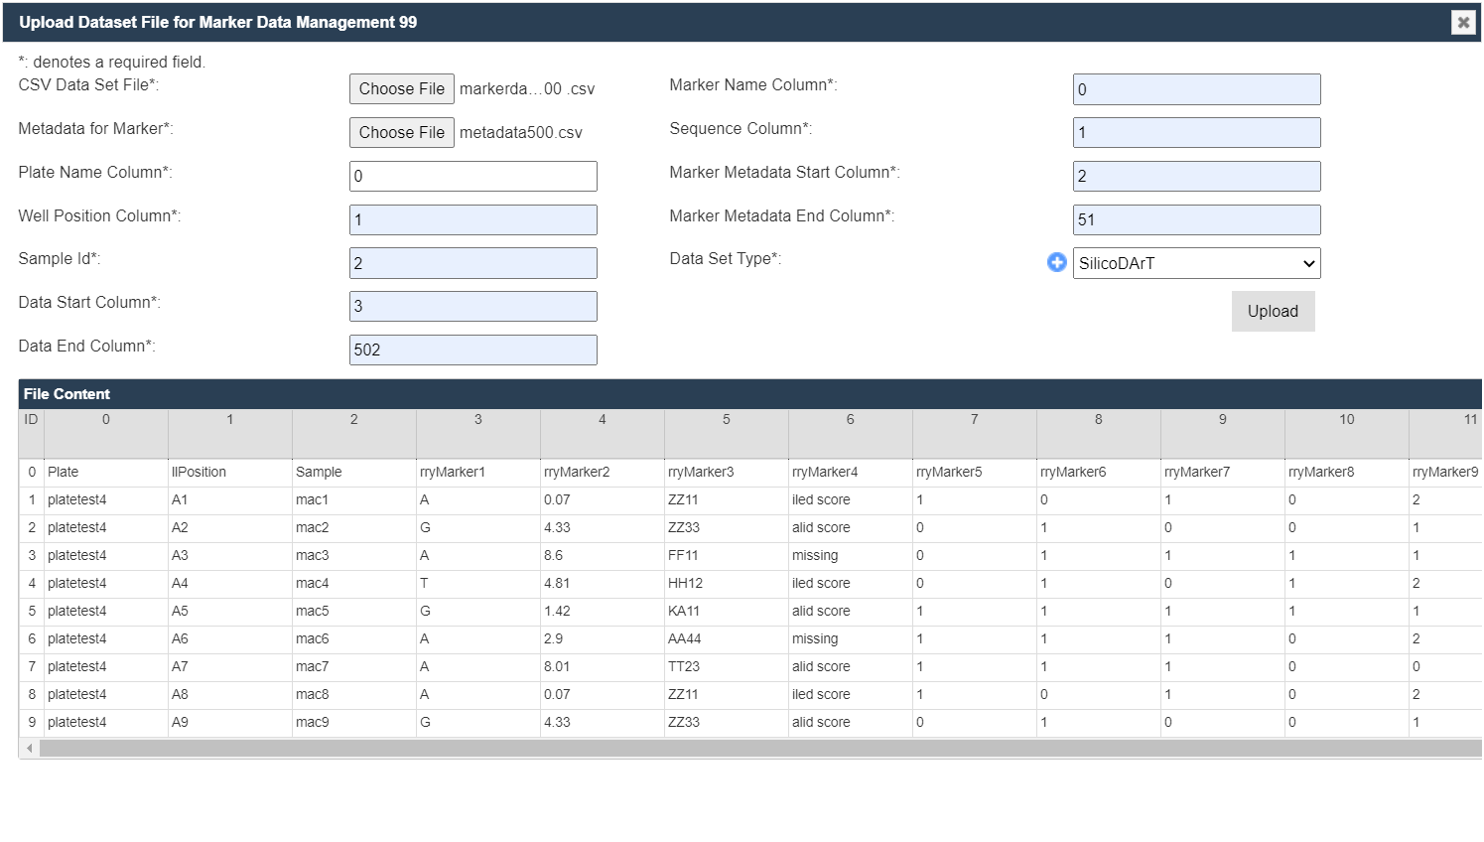Focus the Sequence Column field
Image resolution: width=1484 pixels, height=842 pixels.
pyautogui.click(x=1196, y=133)
